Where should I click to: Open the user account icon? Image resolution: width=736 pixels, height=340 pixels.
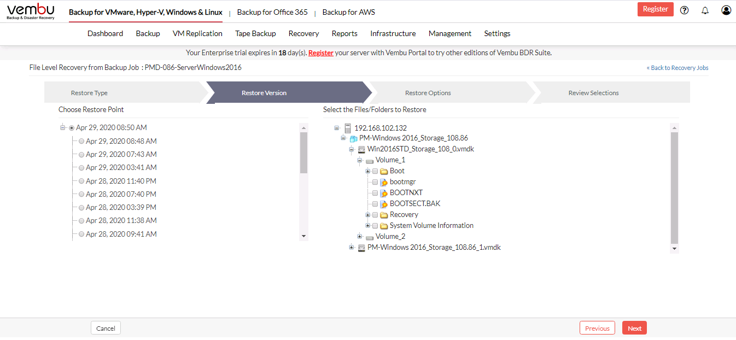tap(726, 10)
